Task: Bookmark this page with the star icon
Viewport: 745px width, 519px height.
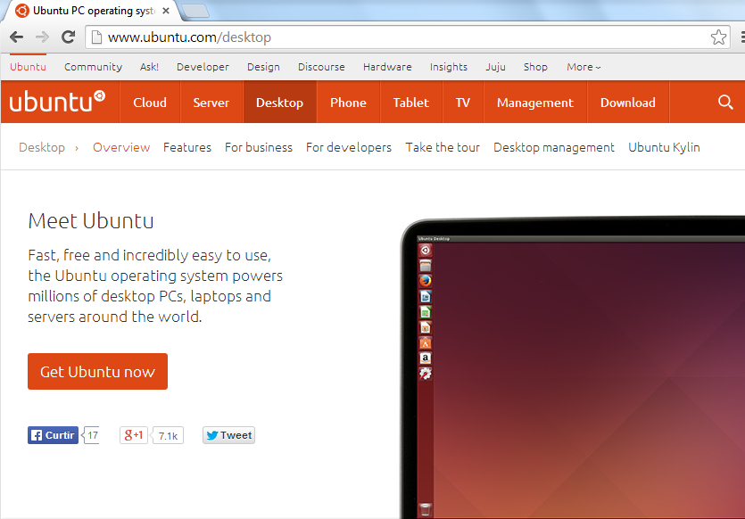Action: [718, 37]
